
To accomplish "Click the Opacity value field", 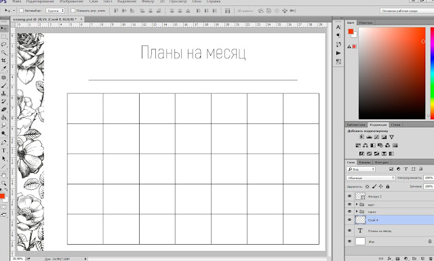I will pyautogui.click(x=429, y=178).
